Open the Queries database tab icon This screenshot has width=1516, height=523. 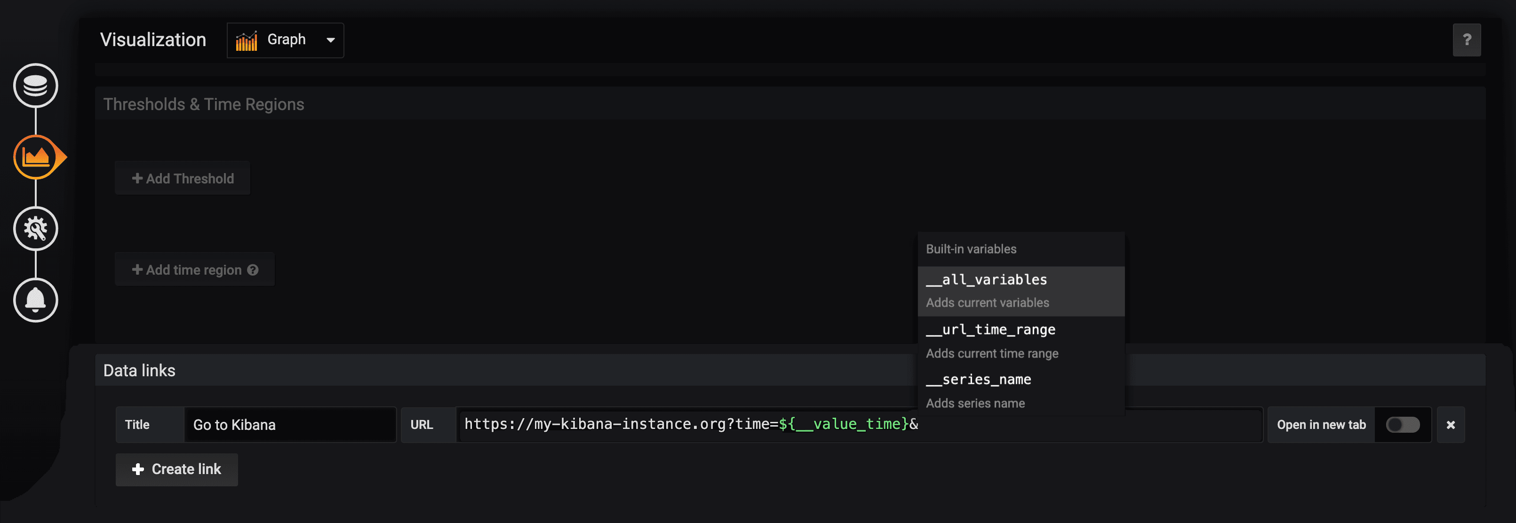point(35,85)
